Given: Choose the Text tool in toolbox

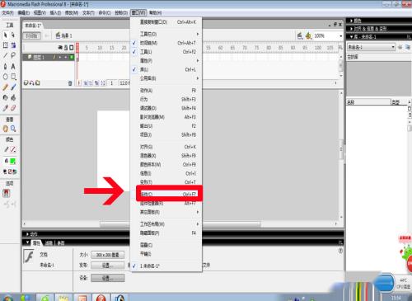Looking at the screenshot, I should (x=13, y=66).
